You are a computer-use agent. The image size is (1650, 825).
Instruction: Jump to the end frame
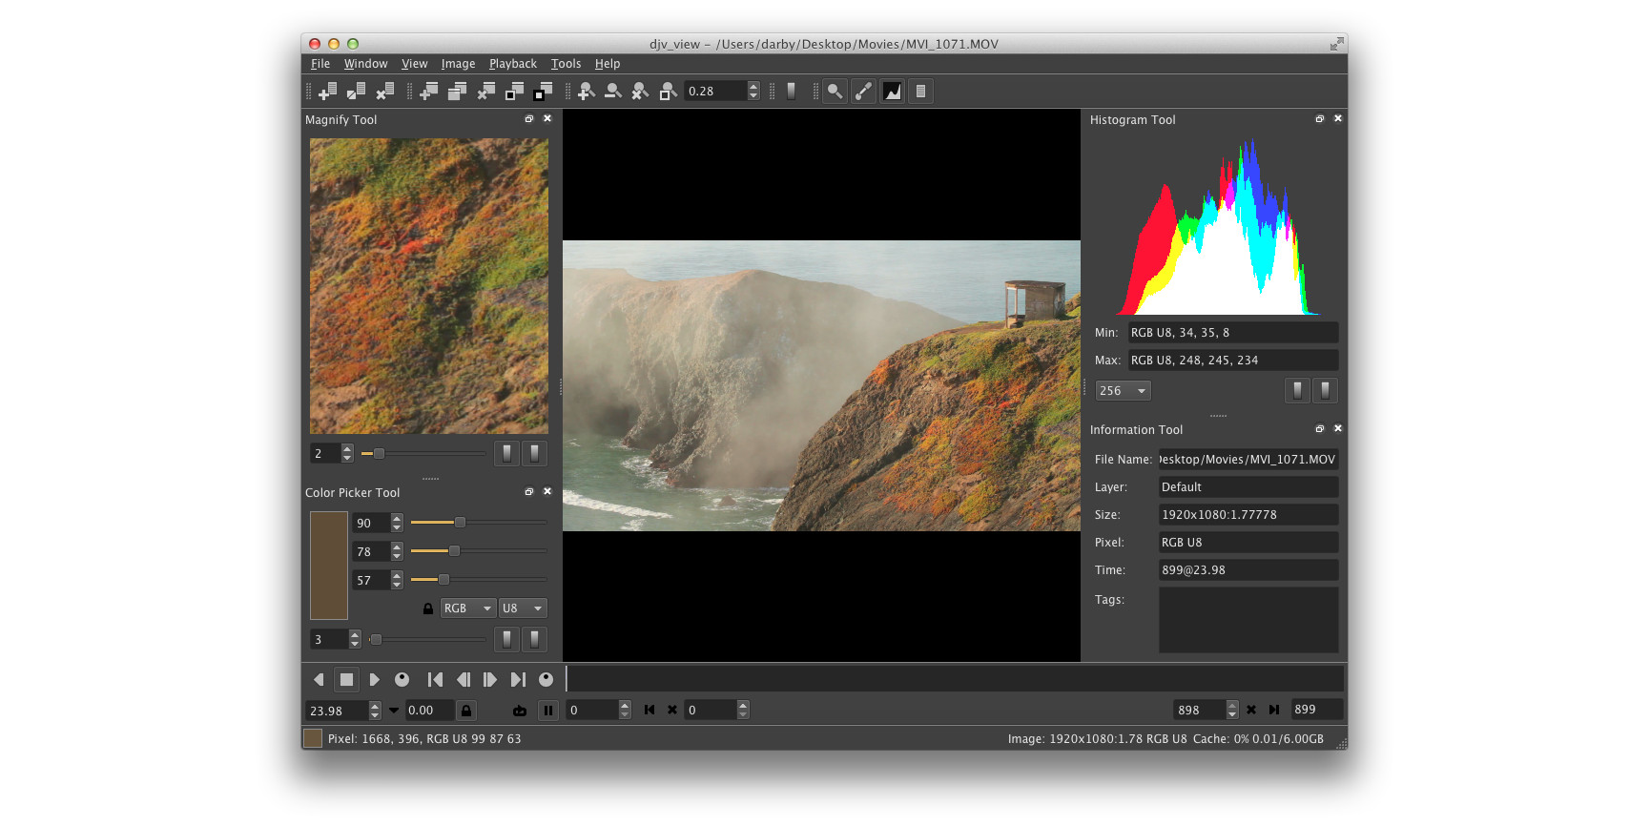point(518,680)
